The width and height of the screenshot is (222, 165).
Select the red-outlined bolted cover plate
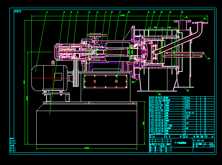(x=106, y=81)
